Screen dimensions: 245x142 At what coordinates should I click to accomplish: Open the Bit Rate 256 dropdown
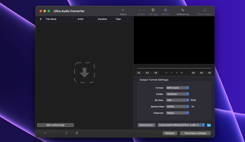[x=178, y=100]
